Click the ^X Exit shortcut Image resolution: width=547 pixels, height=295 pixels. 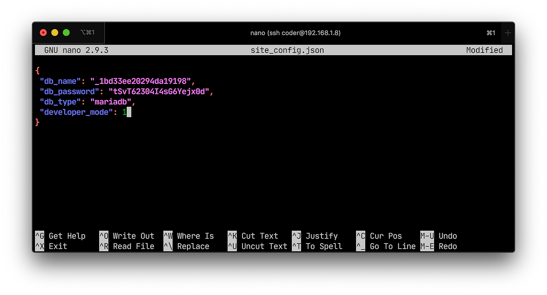tap(51, 246)
